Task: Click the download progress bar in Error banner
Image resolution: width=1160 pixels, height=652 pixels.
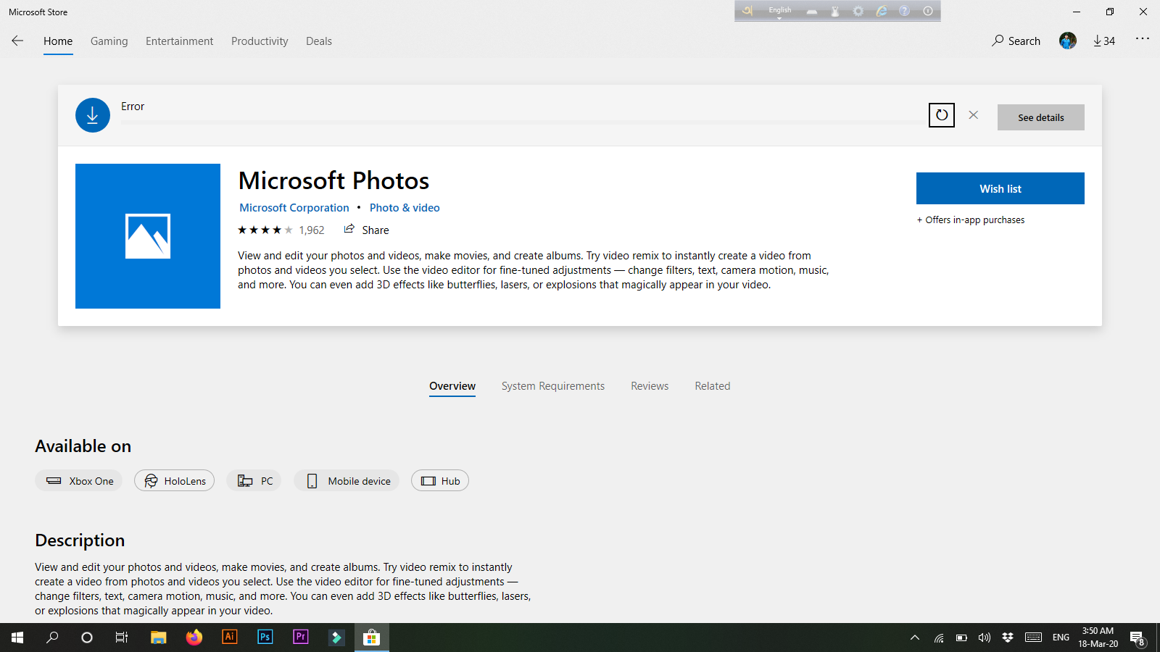Action: coord(522,122)
